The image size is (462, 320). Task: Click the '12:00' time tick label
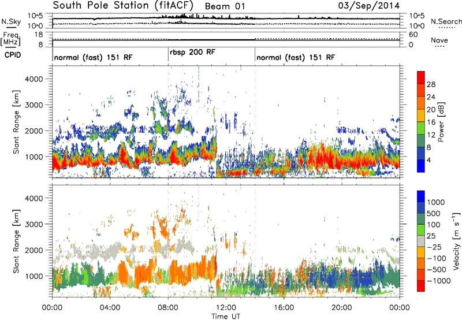point(226,308)
